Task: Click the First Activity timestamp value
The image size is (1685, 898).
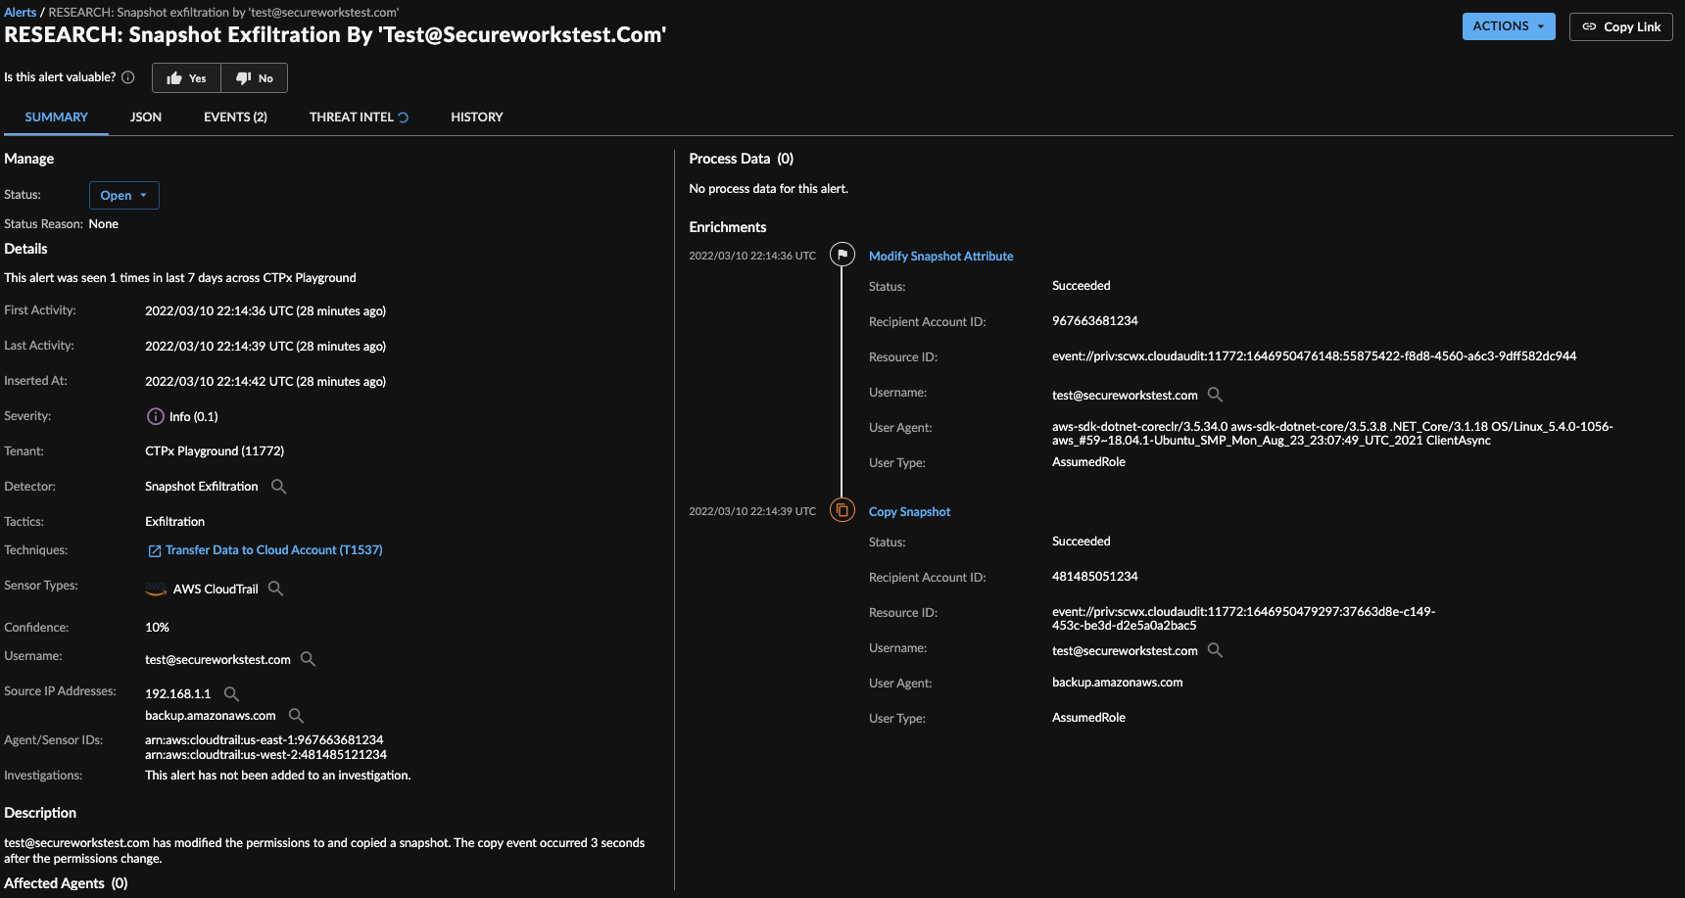Action: point(265,311)
